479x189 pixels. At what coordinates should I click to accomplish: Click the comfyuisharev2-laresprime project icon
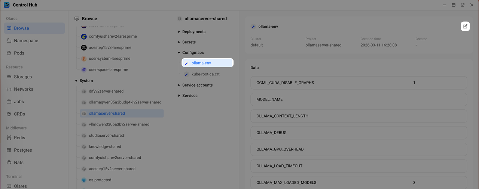pyautogui.click(x=84, y=37)
